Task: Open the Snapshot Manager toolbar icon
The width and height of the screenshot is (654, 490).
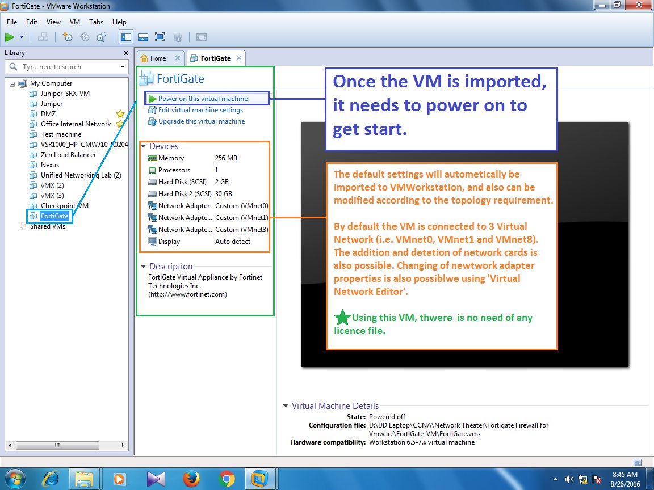Action: pyautogui.click(x=102, y=37)
